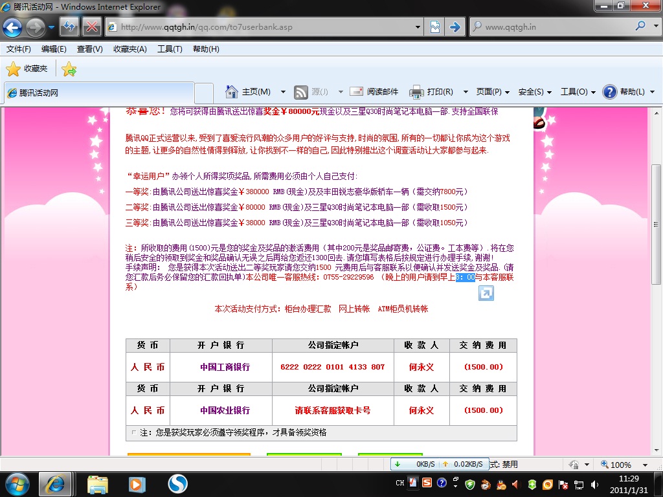Click the small popup arrow icon near hotline
Image resolution: width=663 pixels, height=497 pixels.
(486, 293)
